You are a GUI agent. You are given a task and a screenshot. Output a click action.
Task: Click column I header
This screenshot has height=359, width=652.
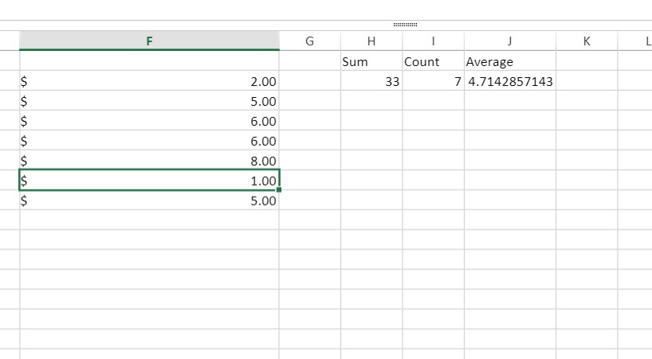pos(433,41)
